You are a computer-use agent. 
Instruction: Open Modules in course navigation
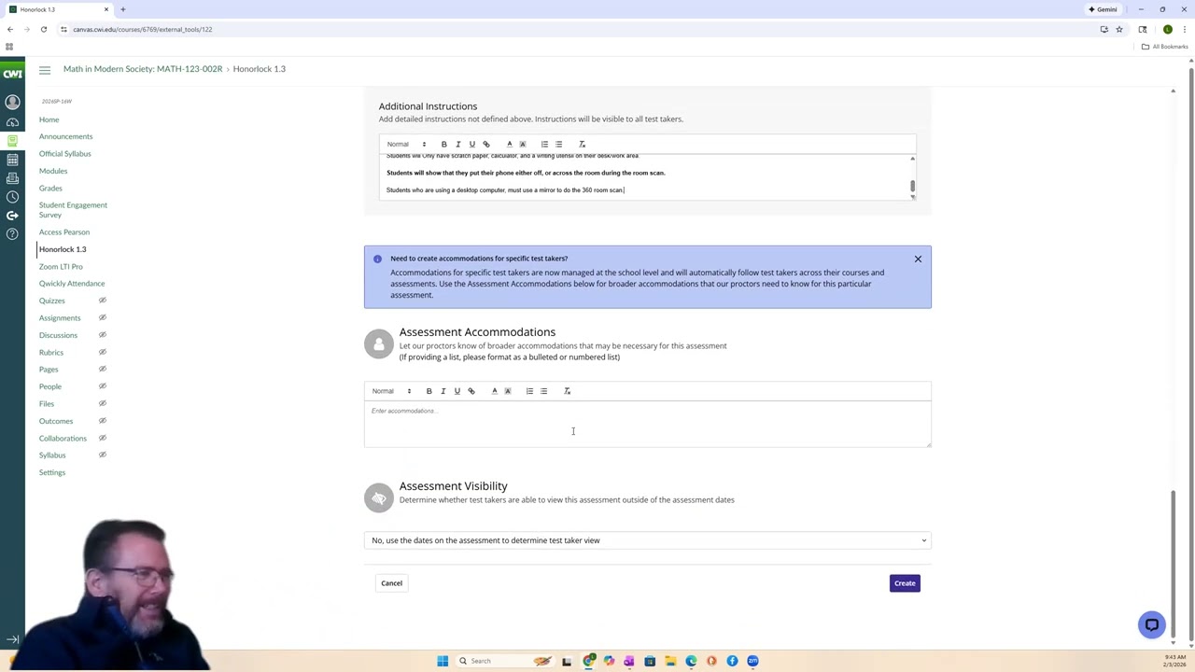[x=53, y=171]
